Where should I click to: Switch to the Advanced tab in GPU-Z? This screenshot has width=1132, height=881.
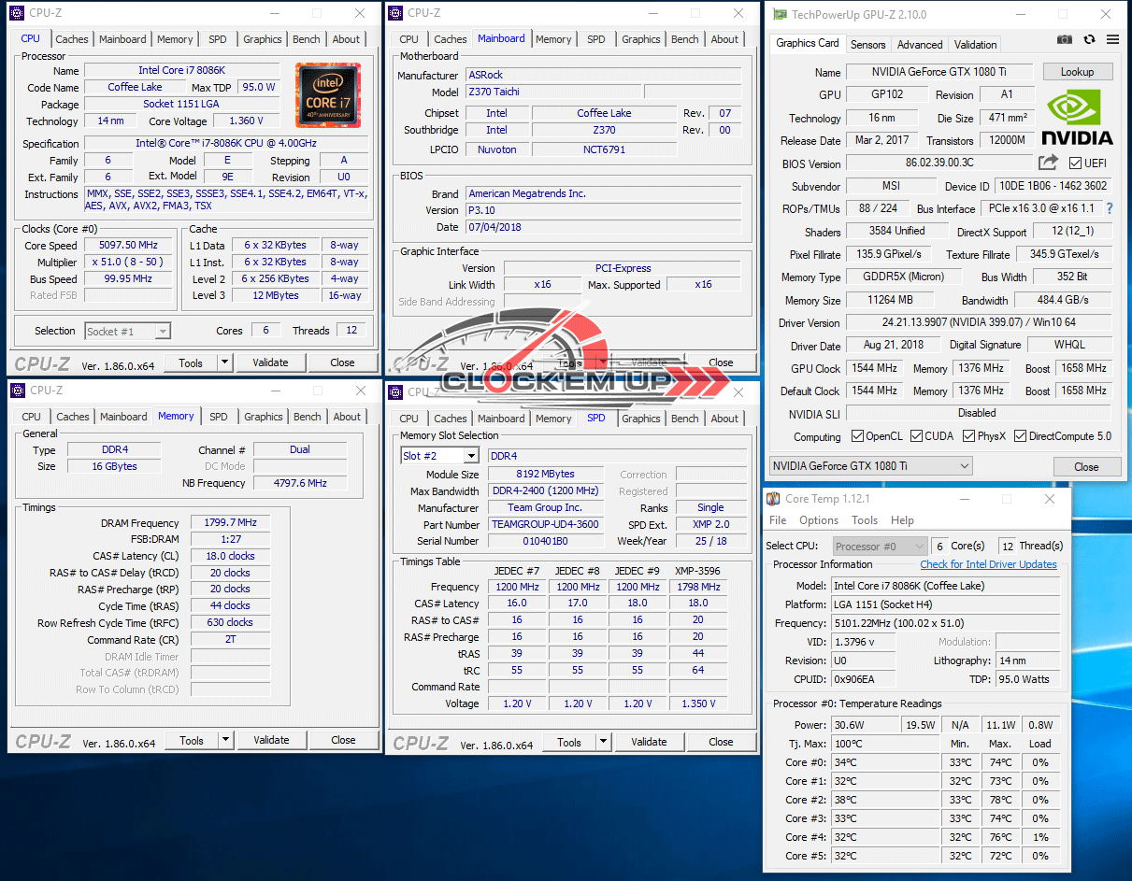coord(920,45)
